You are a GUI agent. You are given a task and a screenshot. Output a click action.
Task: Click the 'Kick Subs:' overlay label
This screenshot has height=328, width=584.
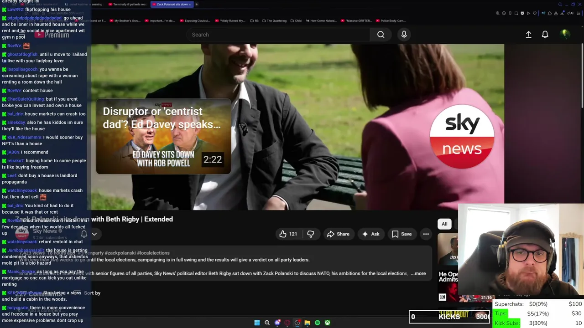tap(507, 323)
